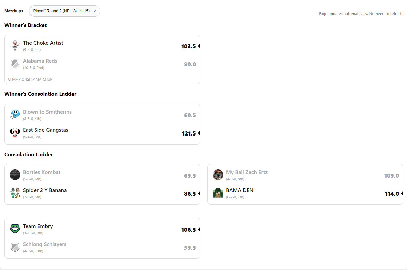This screenshot has height=270, width=407.
Task: Click the dropdown chevron beside NFL Week 15
Action: click(x=94, y=11)
